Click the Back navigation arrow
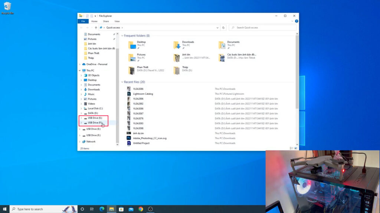 click(81, 27)
